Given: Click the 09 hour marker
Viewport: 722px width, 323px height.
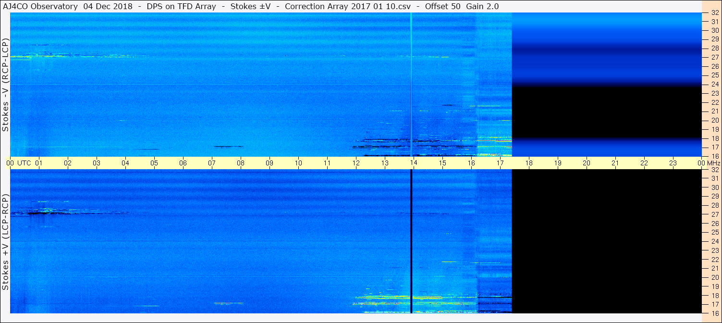Looking at the screenshot, I should click(269, 163).
